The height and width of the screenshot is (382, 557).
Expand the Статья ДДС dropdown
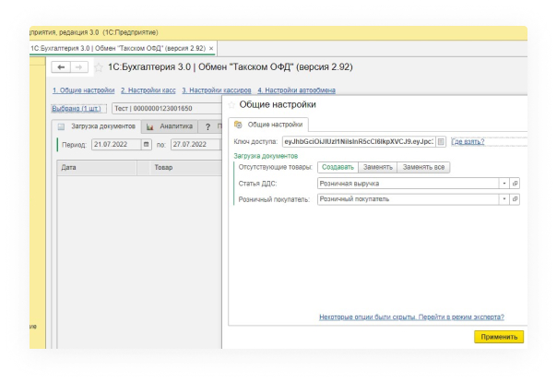pos(504,184)
